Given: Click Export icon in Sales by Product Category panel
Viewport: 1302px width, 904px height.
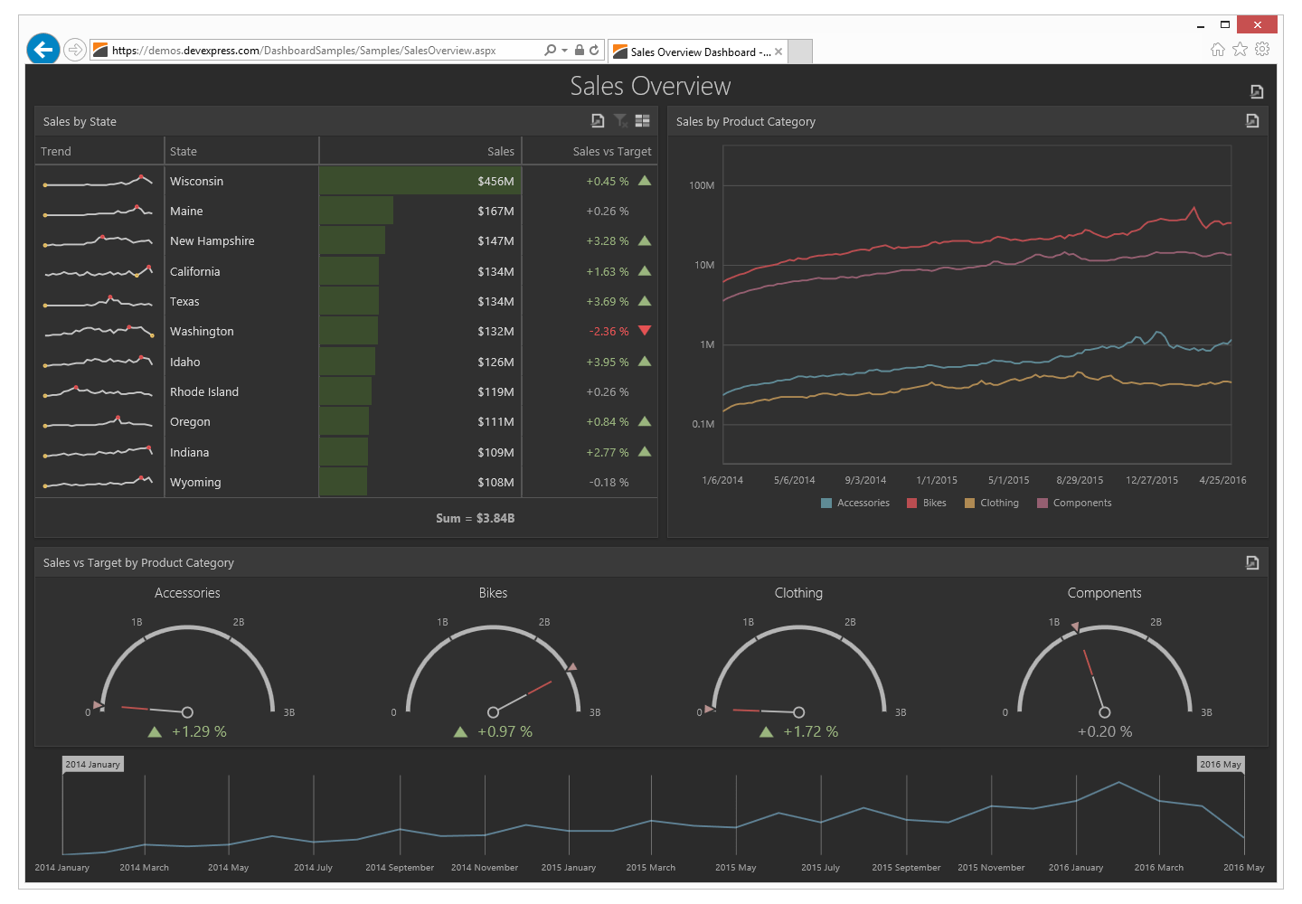Looking at the screenshot, I should pyautogui.click(x=1252, y=121).
